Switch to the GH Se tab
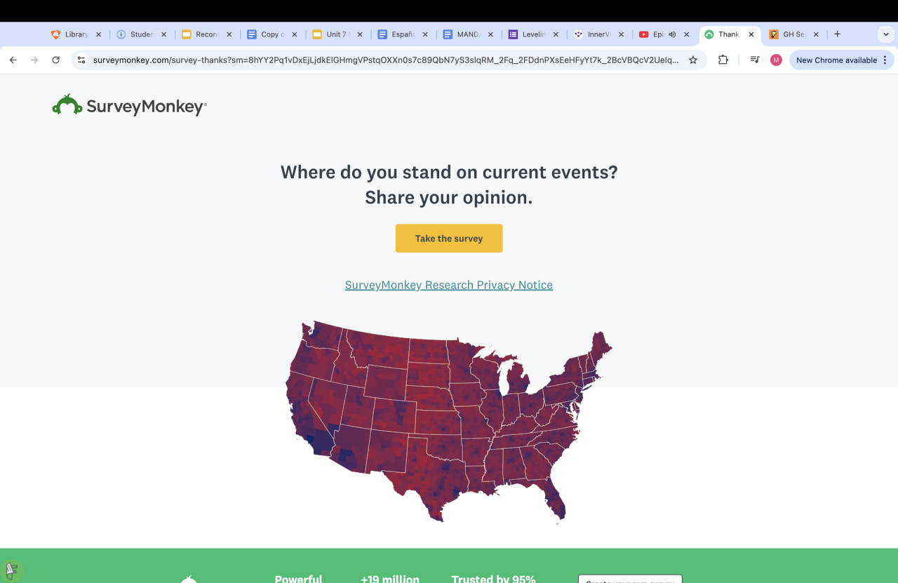 (793, 34)
